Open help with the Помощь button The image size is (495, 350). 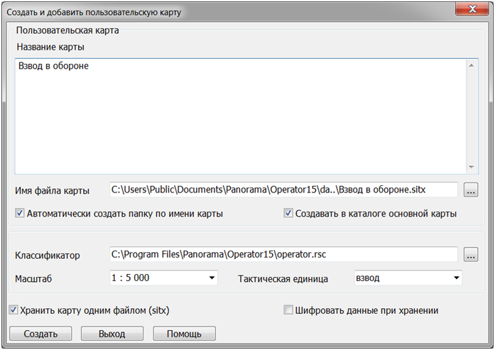[x=185, y=334]
